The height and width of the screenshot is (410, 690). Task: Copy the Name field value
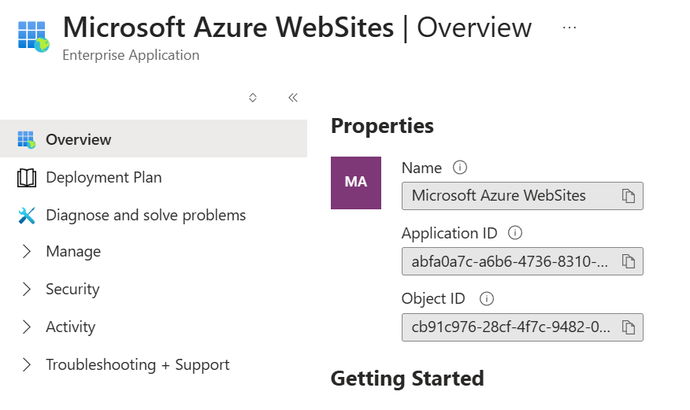pyautogui.click(x=628, y=196)
